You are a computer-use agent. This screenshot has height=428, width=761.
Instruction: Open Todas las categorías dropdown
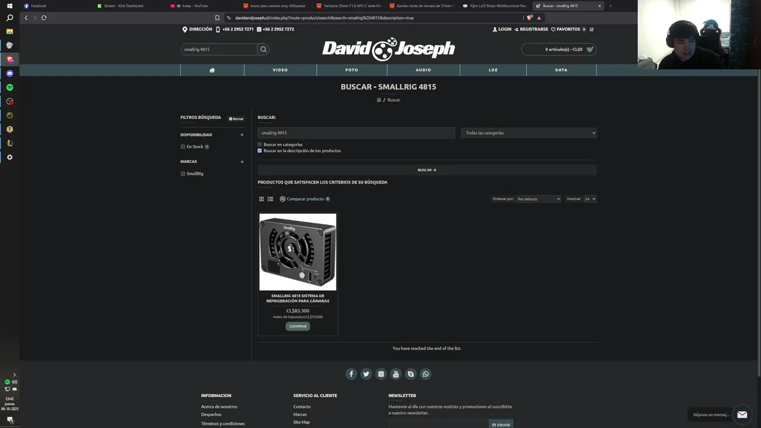[x=529, y=133]
